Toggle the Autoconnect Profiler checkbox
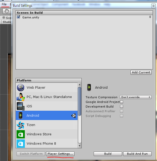157x161 pixels. (x=122, y=111)
